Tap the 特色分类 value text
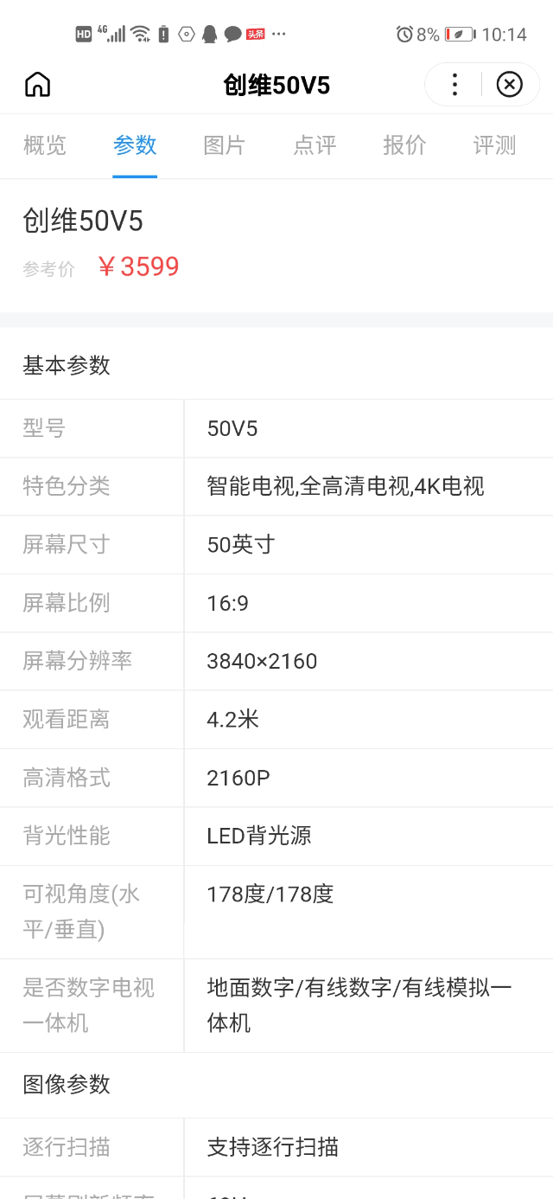The width and height of the screenshot is (553, 1199). 346,486
